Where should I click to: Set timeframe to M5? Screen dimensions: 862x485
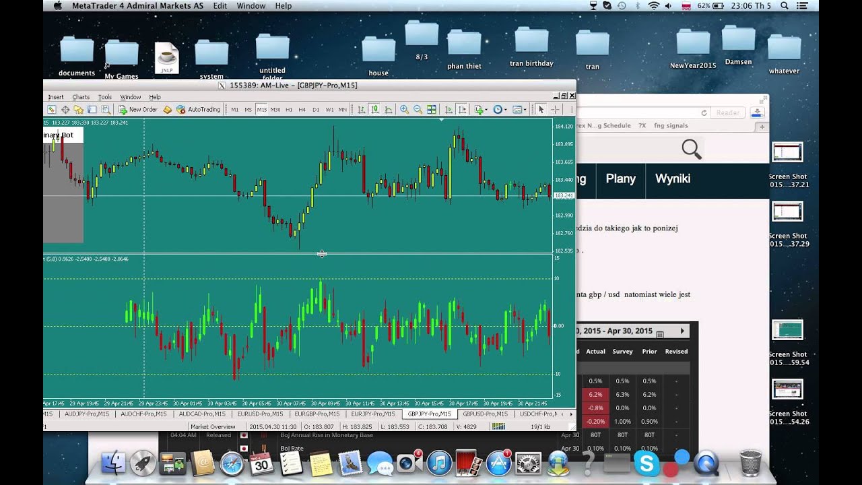[248, 110]
